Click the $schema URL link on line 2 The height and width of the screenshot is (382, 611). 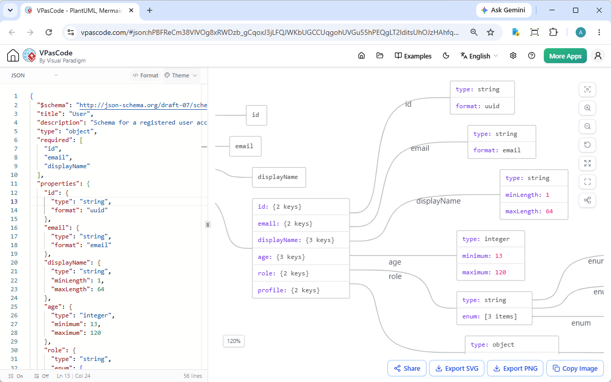144,105
